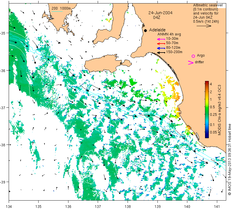Click the longitude axis label '134'

9,206
